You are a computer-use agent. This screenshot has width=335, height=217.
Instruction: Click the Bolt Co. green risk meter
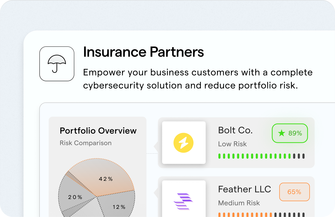(x=261, y=156)
